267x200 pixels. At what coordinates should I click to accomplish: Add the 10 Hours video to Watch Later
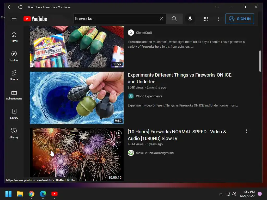[119, 133]
